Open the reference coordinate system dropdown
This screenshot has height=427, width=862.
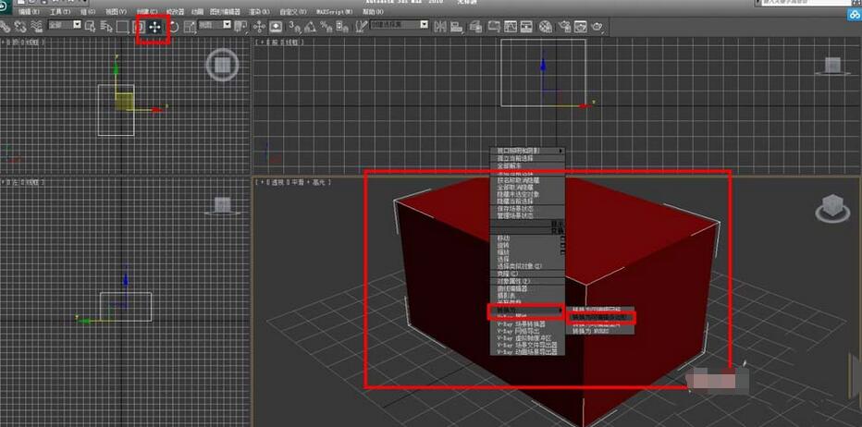(x=215, y=26)
